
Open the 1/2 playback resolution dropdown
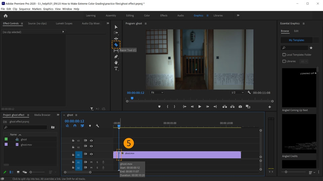click(238, 93)
